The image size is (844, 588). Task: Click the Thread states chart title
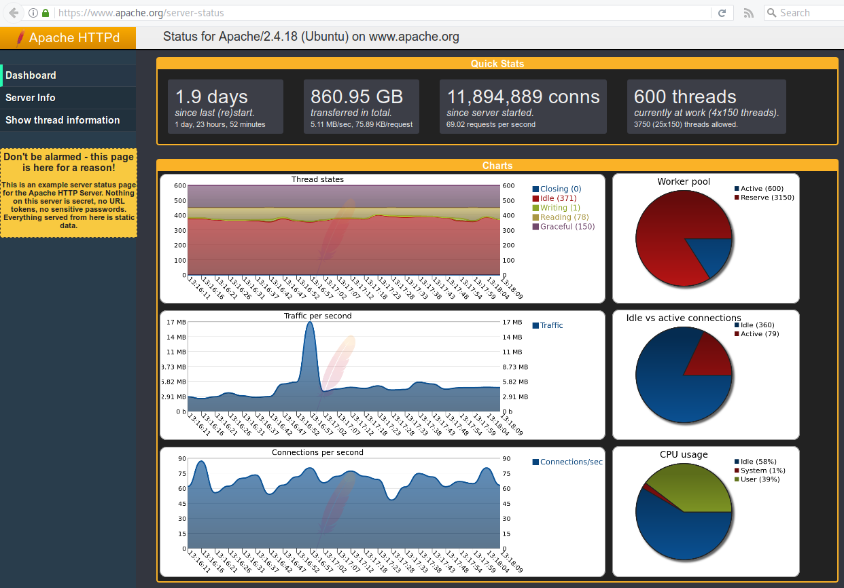click(317, 179)
